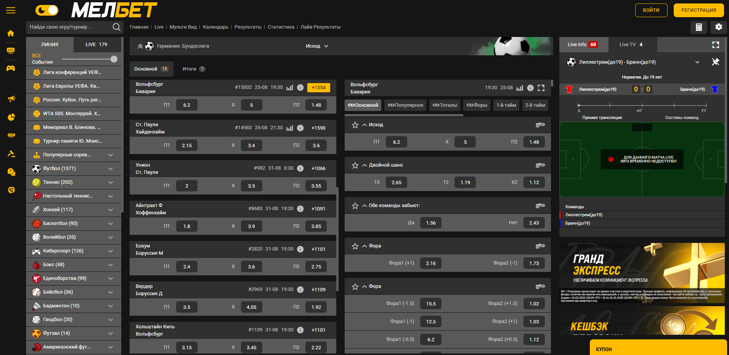Collapse the Двойной шанс market

(x=364, y=165)
